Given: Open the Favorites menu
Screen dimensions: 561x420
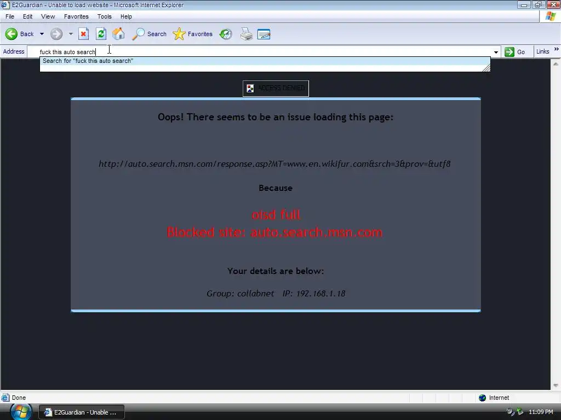Looking at the screenshot, I should (76, 16).
